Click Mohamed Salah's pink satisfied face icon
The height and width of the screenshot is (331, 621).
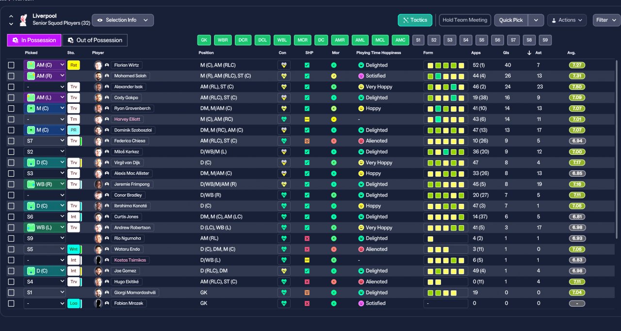pyautogui.click(x=361, y=76)
